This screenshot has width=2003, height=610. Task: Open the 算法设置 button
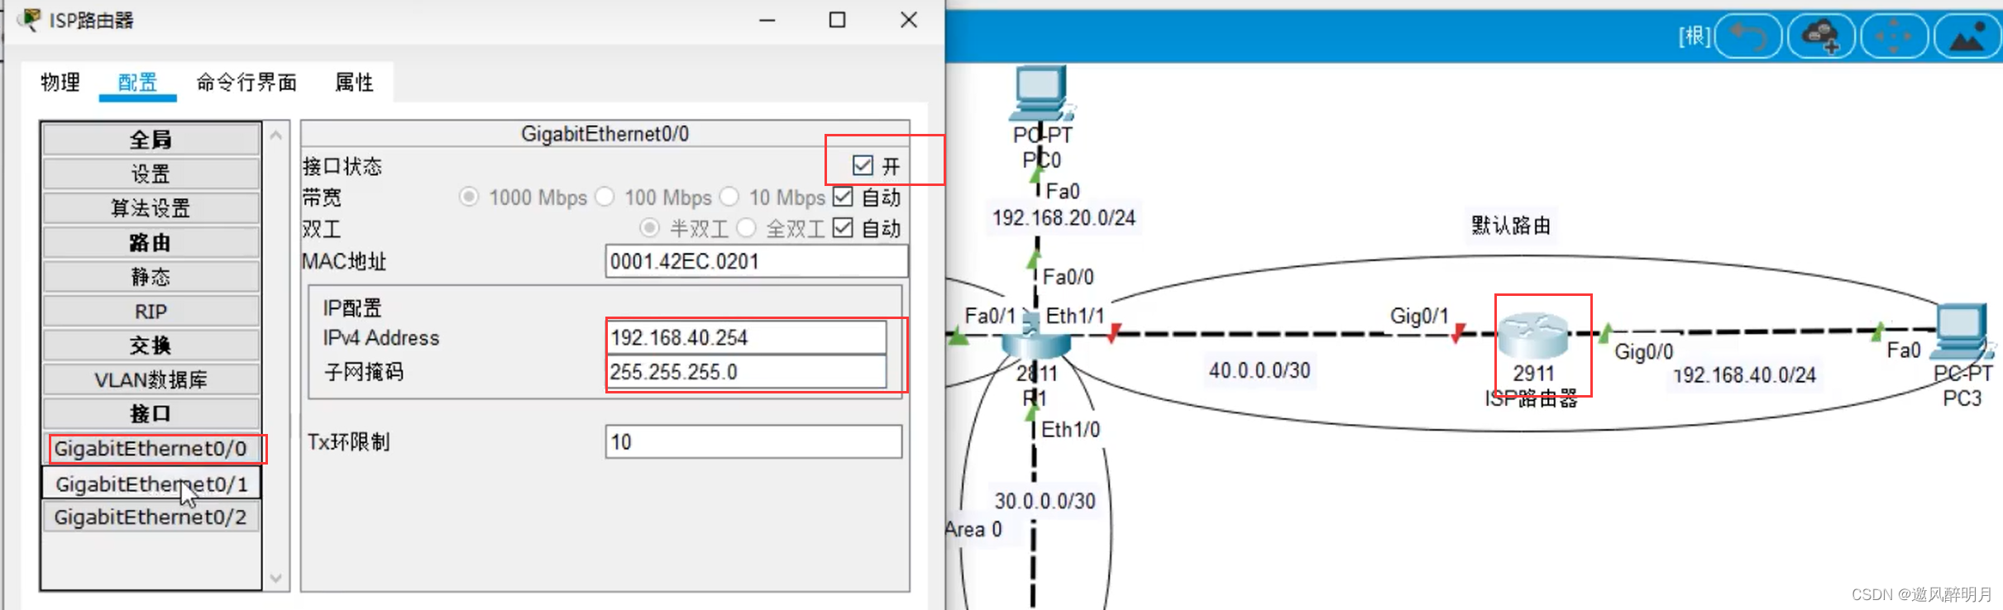pyautogui.click(x=151, y=207)
